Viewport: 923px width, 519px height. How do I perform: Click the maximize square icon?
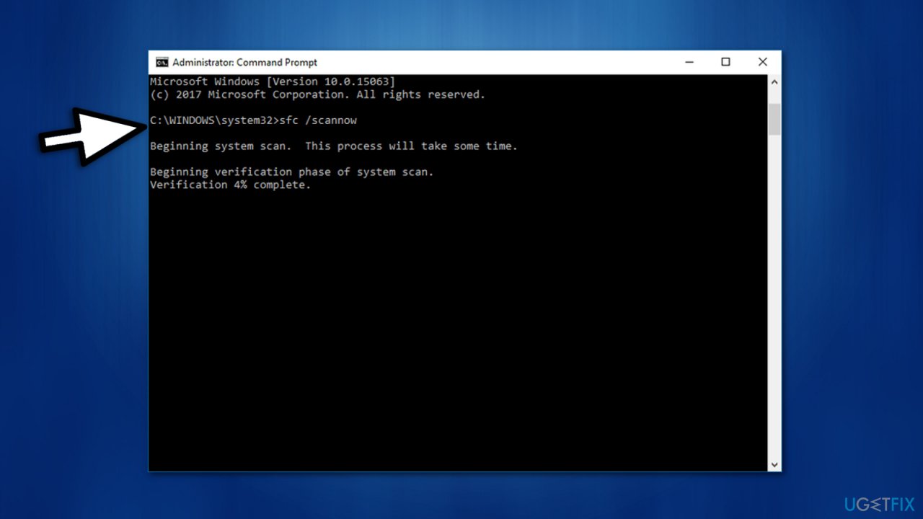[x=725, y=62]
